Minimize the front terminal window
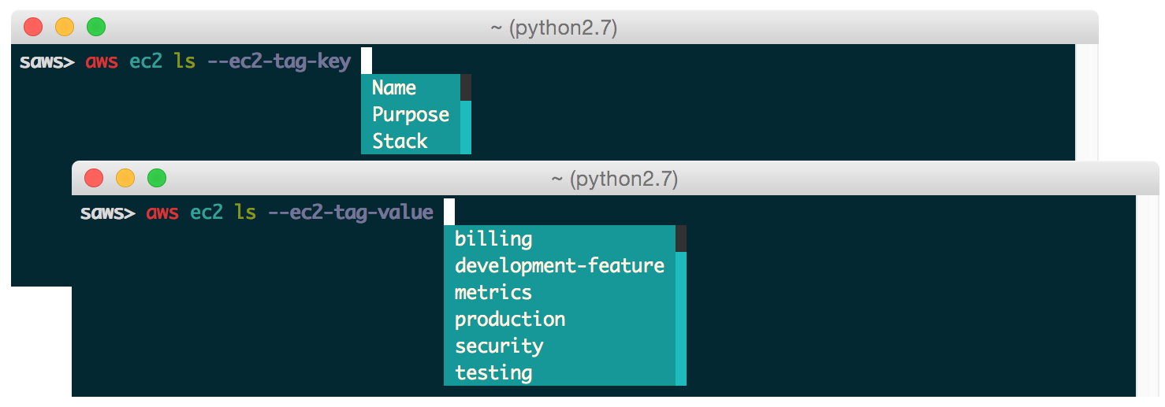The image size is (1165, 407). pos(125,179)
